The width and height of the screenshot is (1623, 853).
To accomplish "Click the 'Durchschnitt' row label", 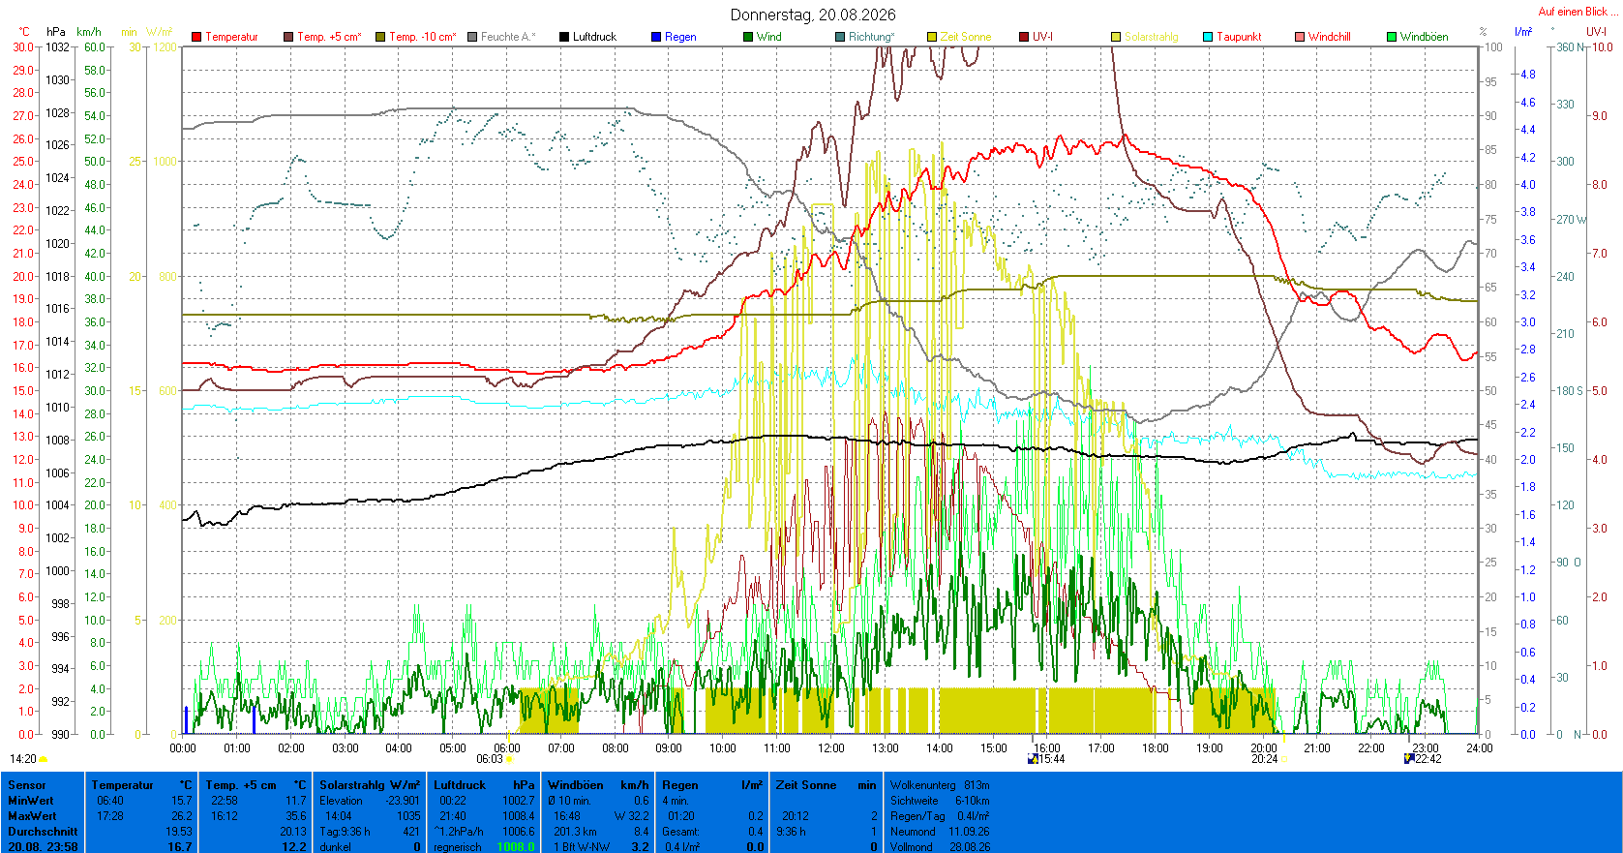I will point(45,832).
